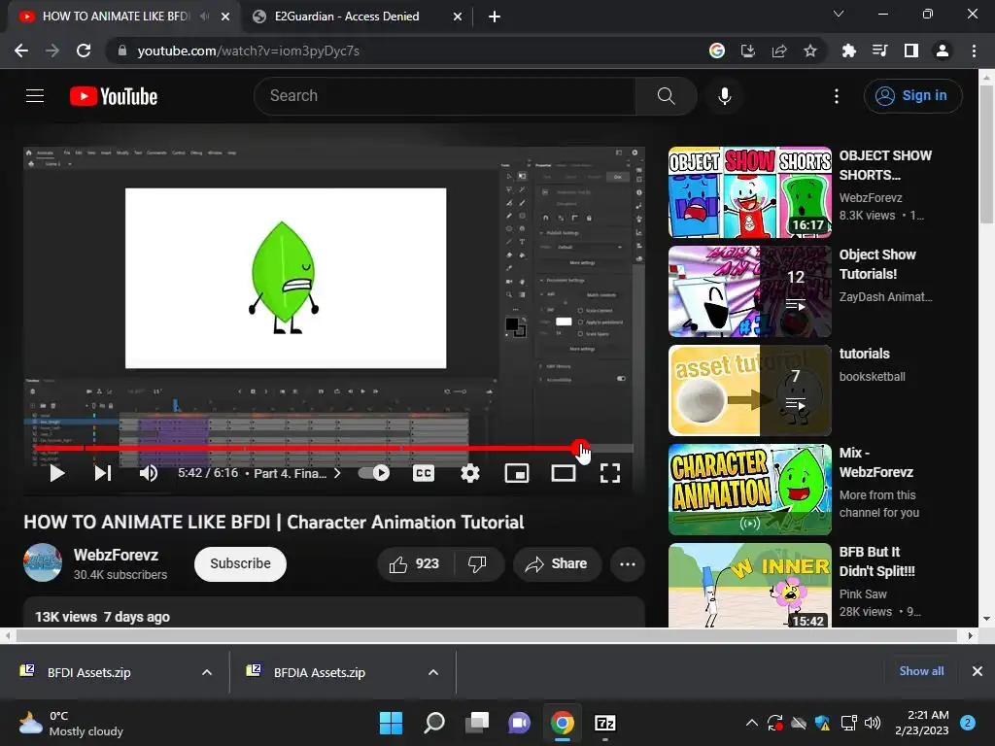995x746 pixels.
Task: Open taskbar Search
Action: click(x=434, y=723)
